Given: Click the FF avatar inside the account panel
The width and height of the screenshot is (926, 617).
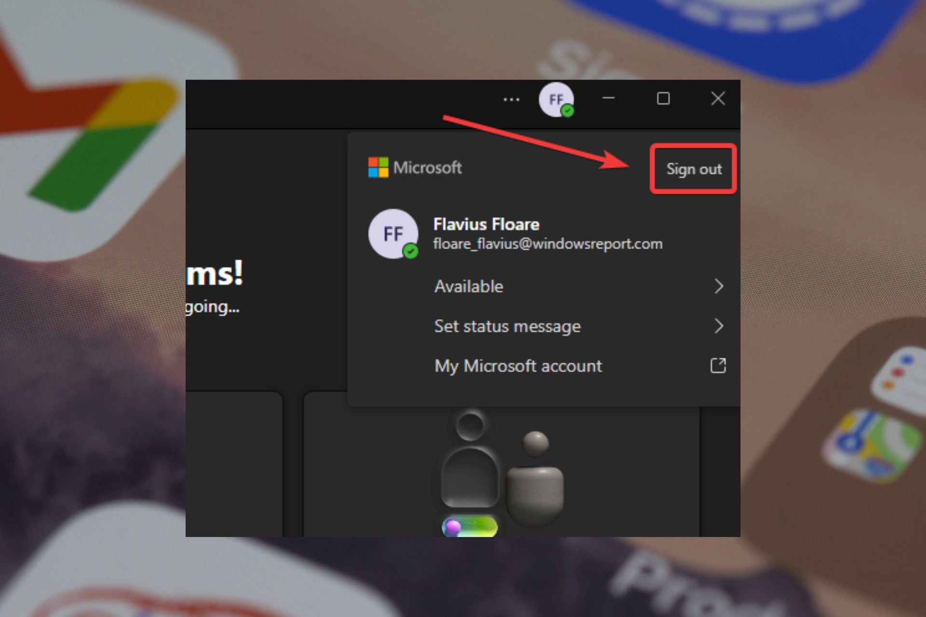Looking at the screenshot, I should 393,234.
